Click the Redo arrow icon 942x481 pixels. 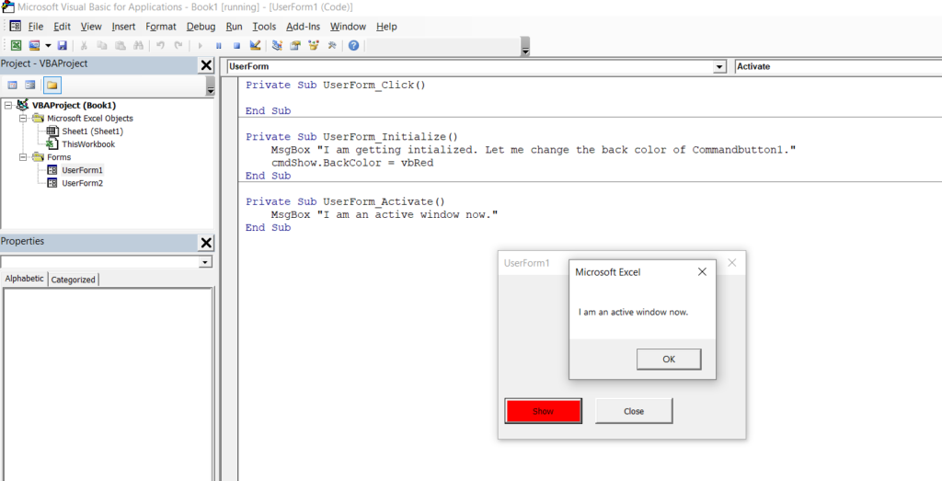(178, 46)
